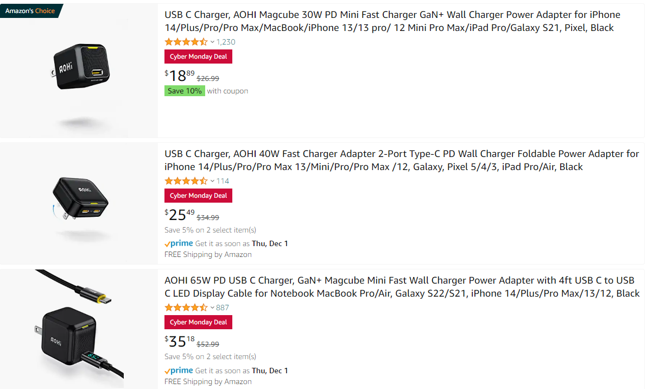Open the 1,230 reviews link

[226, 42]
